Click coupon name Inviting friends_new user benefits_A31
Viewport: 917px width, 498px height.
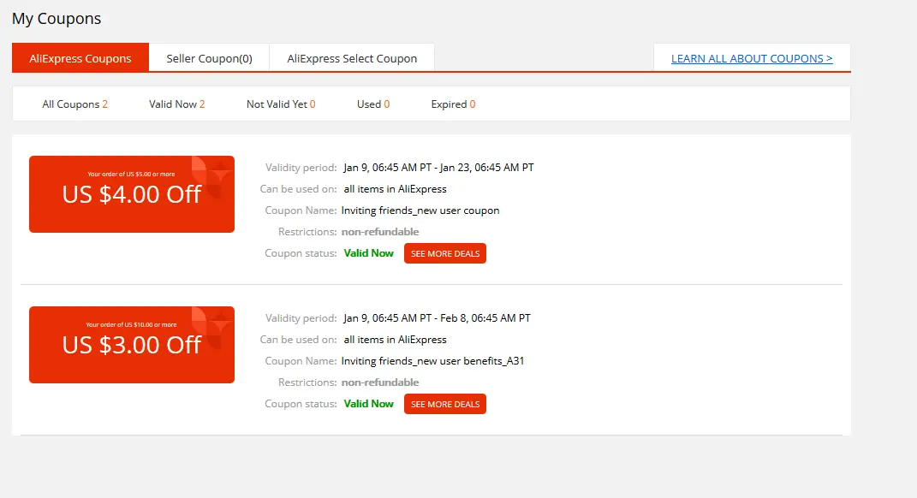(x=432, y=360)
